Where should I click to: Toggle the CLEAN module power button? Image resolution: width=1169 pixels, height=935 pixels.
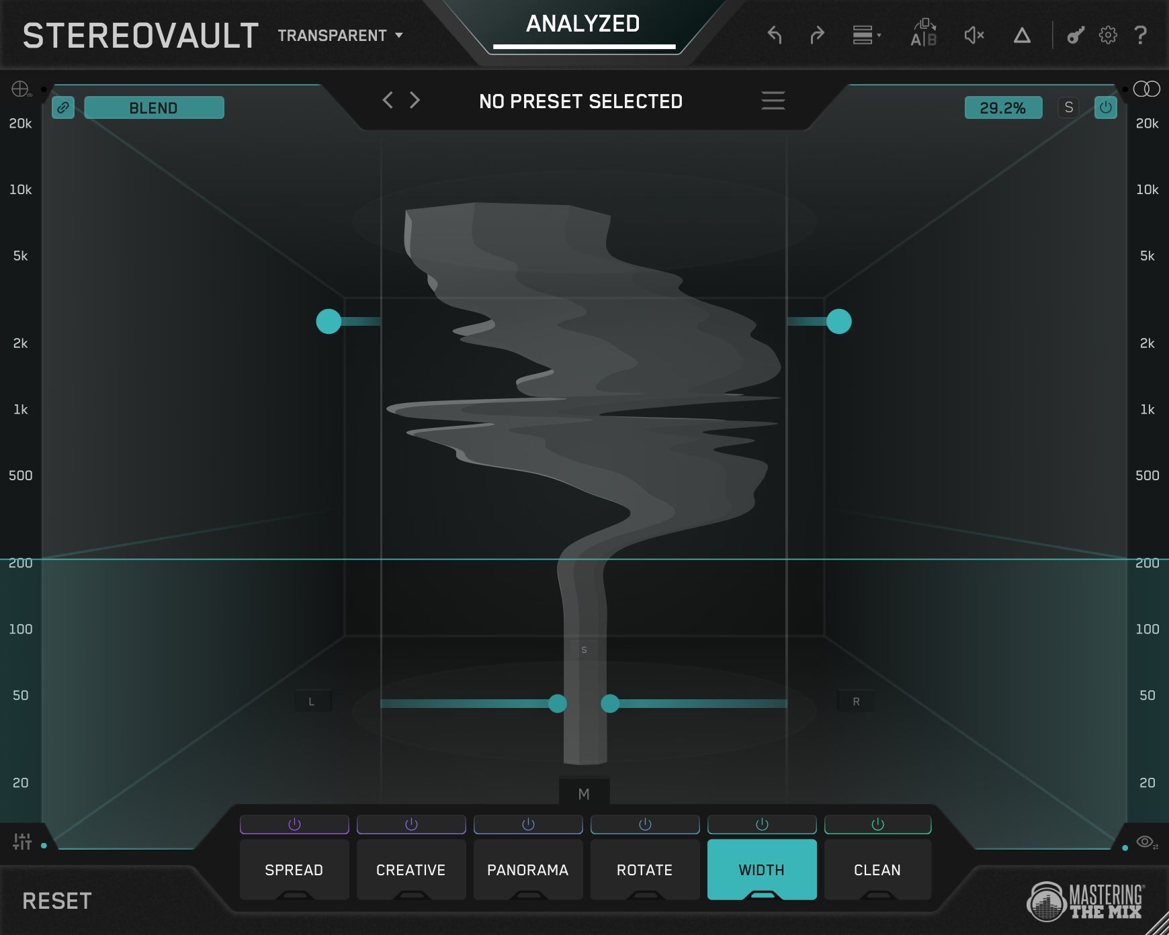coord(877,824)
